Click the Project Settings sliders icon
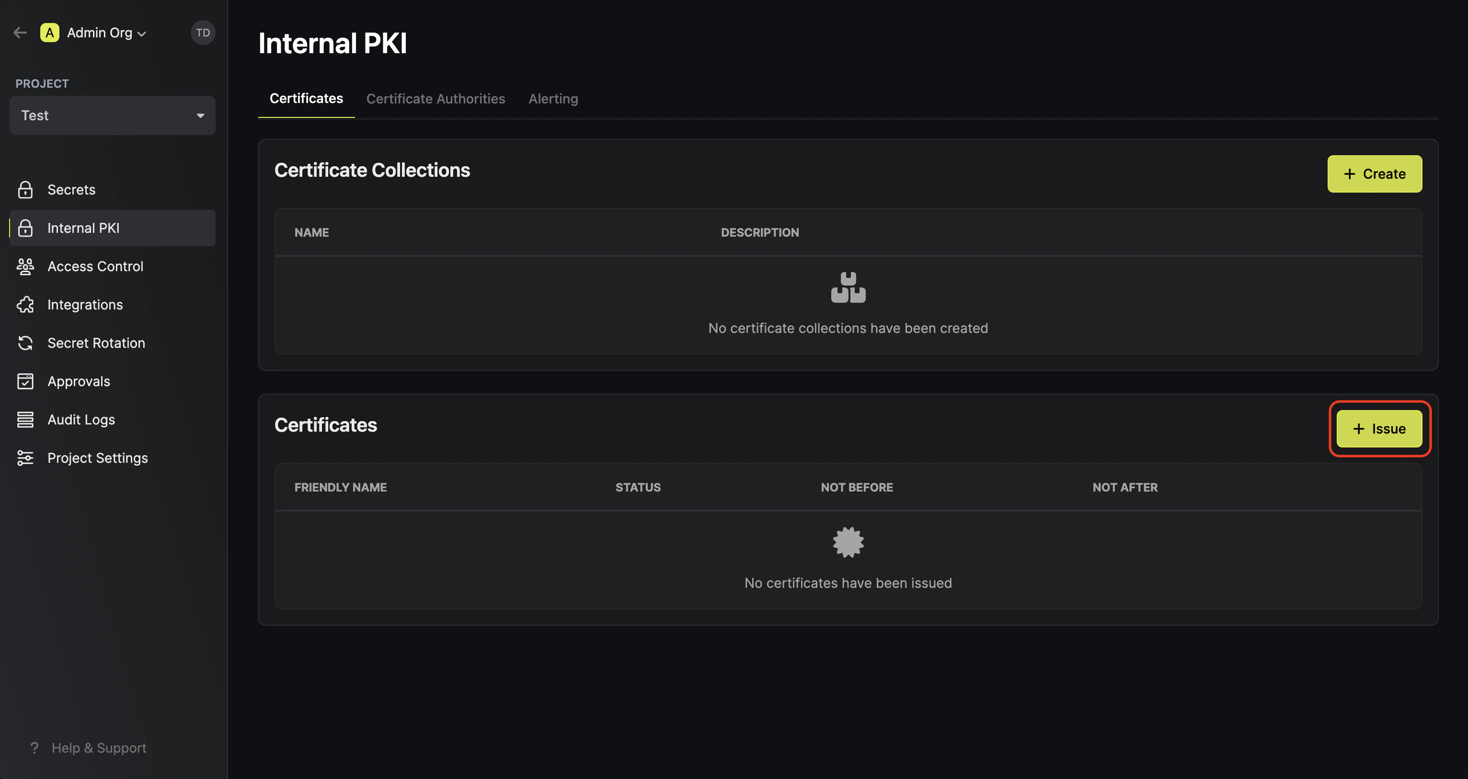 [x=25, y=458]
